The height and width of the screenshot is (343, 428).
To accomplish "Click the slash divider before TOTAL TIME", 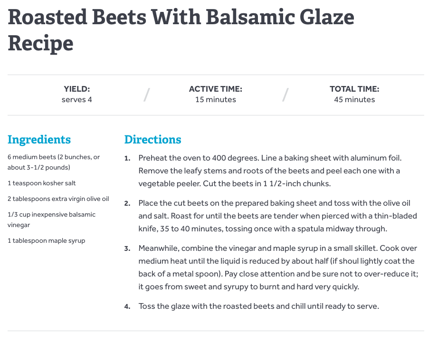I will 285,95.
